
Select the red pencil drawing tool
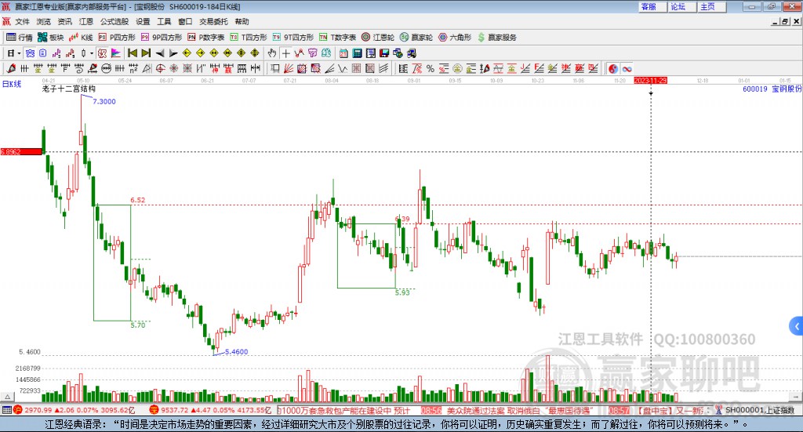pos(11,68)
